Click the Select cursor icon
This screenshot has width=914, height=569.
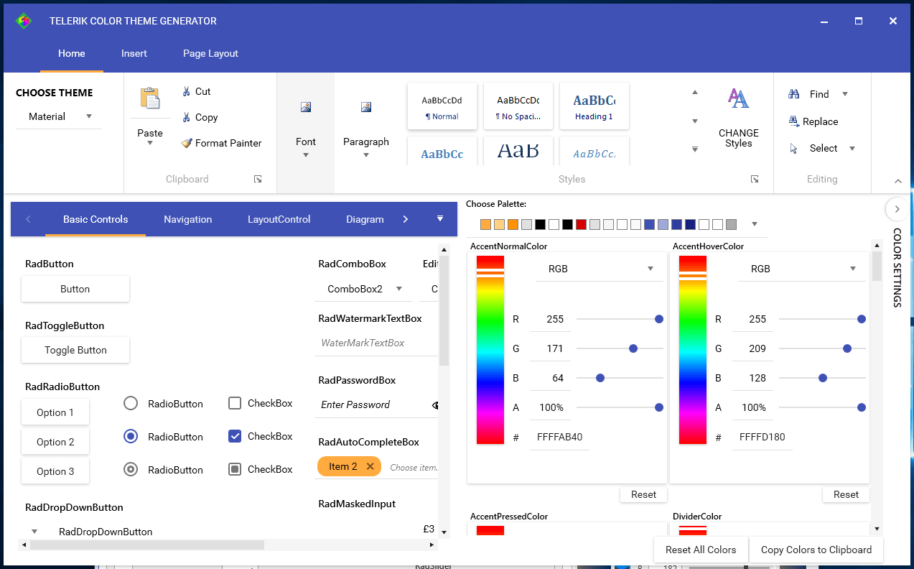[794, 149]
